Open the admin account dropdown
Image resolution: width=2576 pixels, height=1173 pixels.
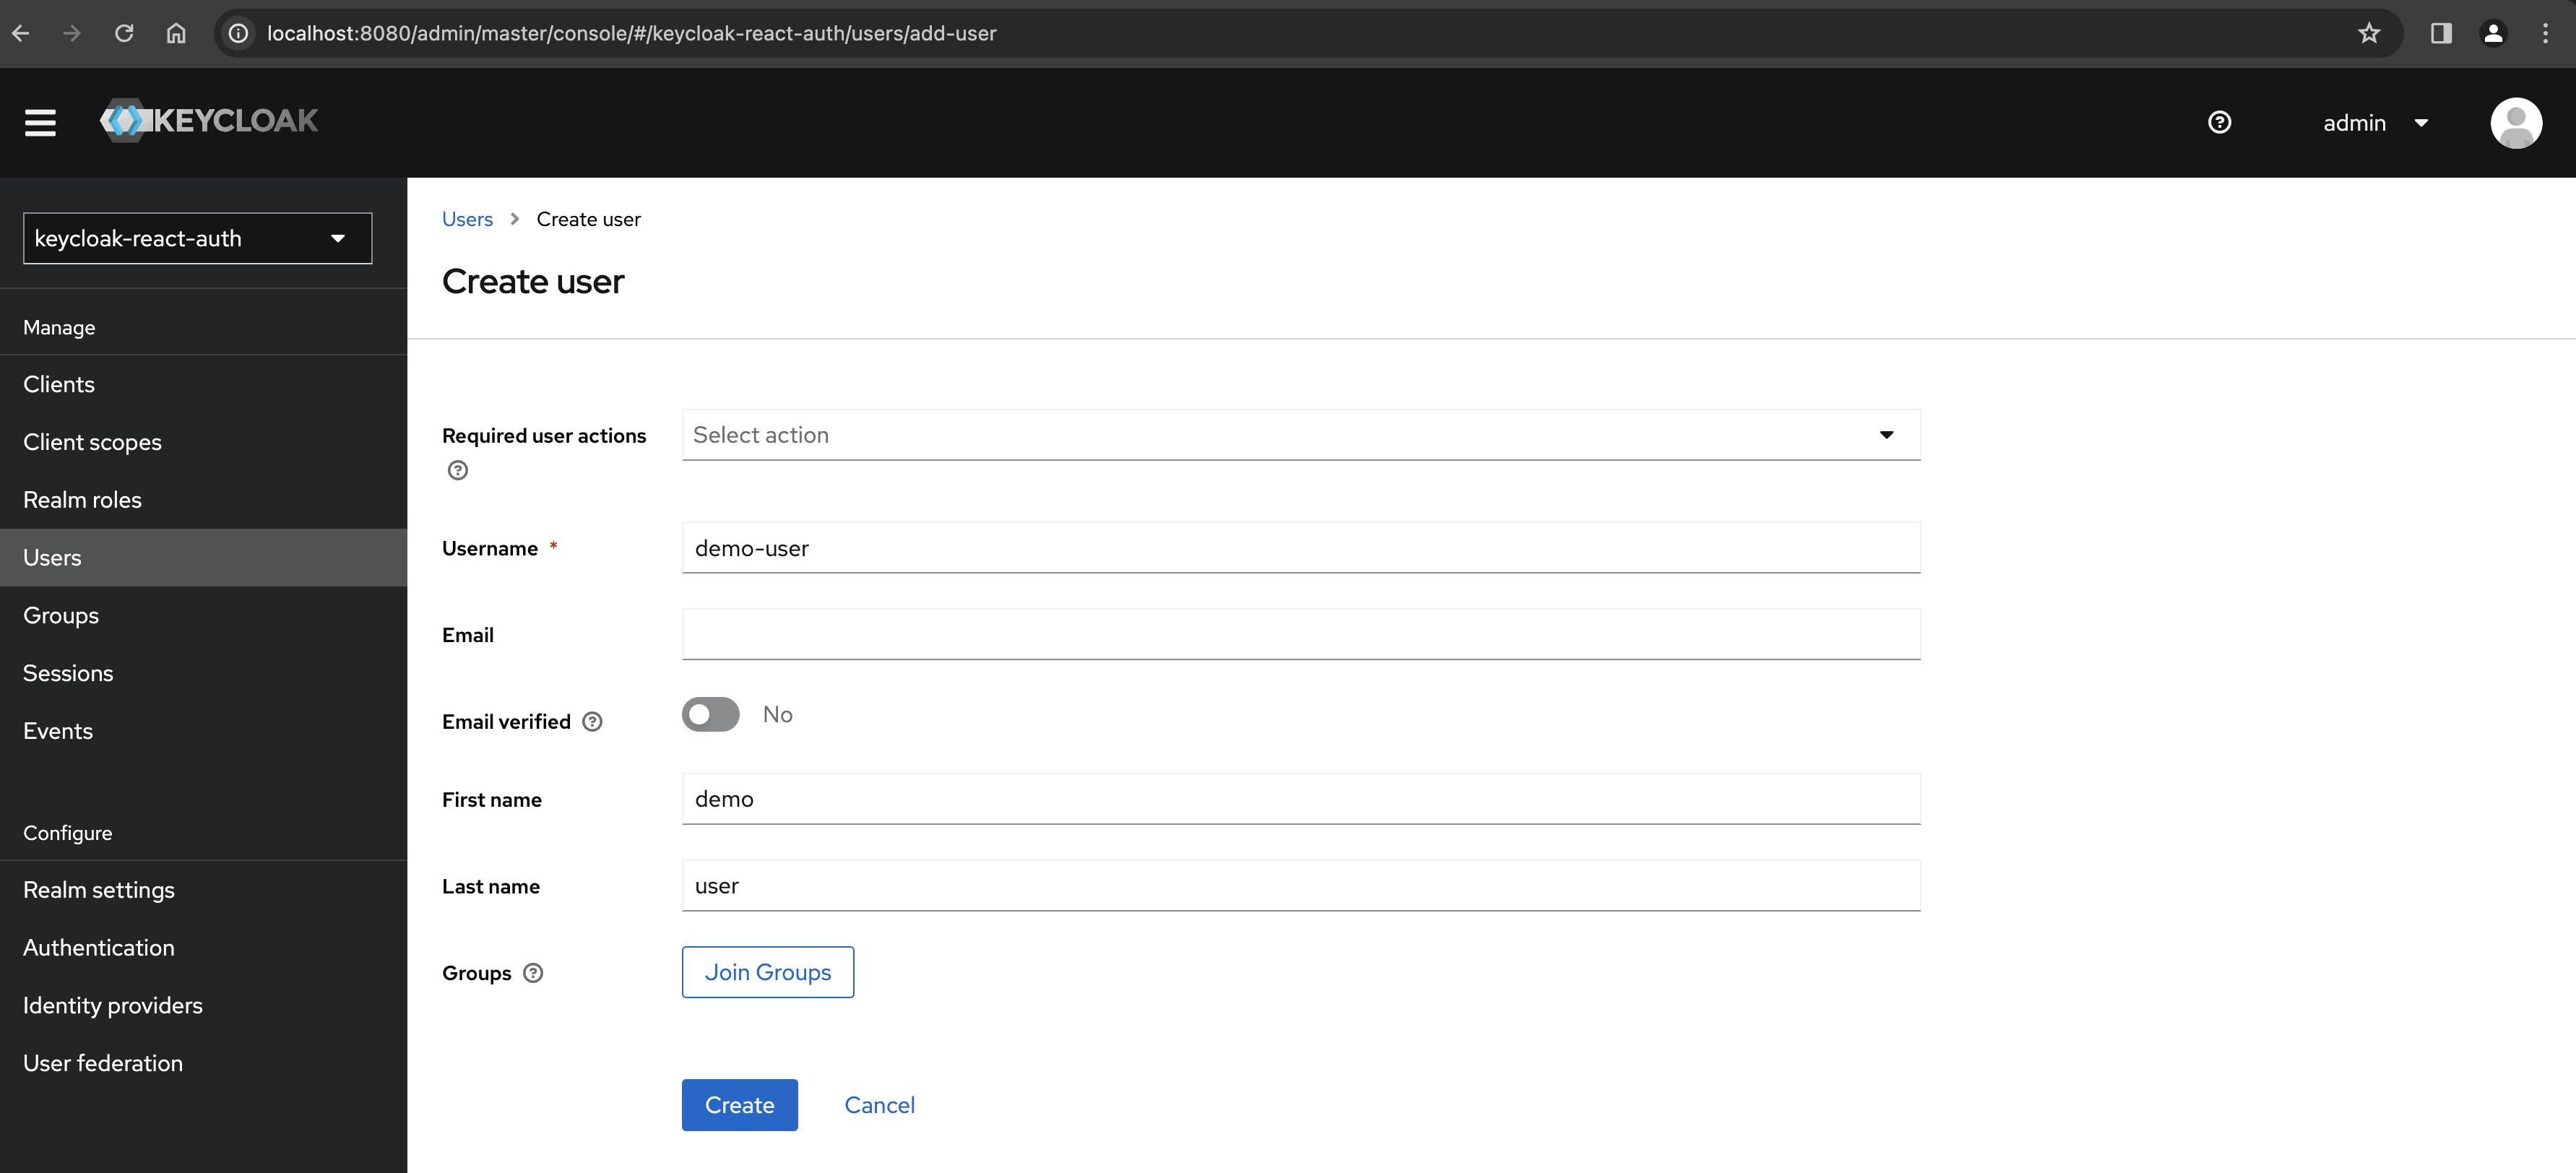(x=2375, y=123)
